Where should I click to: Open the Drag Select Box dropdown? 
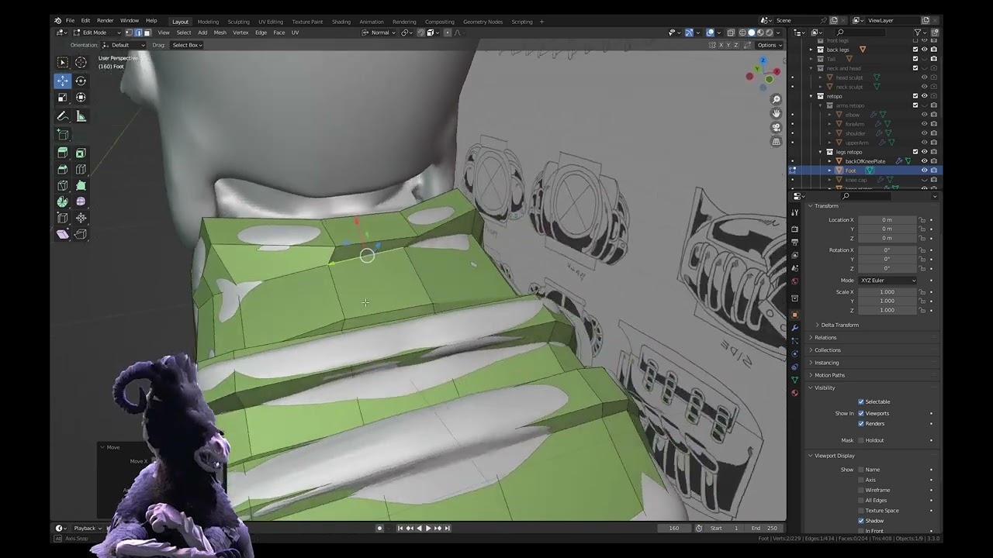click(x=187, y=45)
